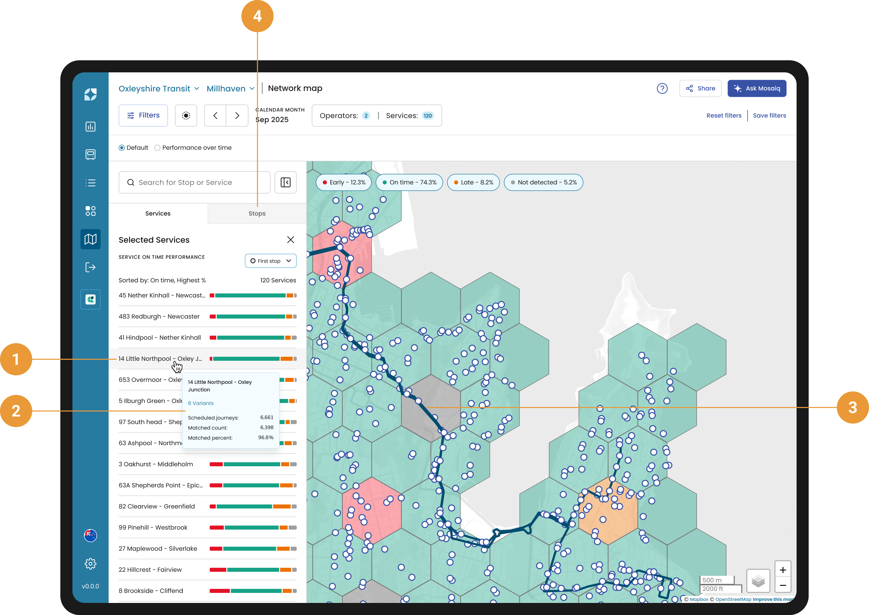Go to next calendar month arrow
Viewport: 869px width, 615px height.
(x=237, y=116)
